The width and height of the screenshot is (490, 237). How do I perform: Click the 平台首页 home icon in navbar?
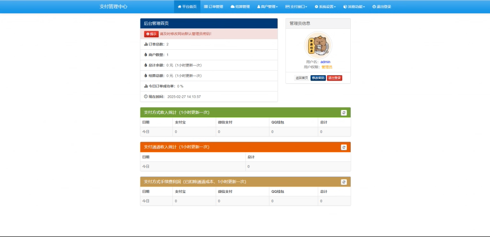click(x=179, y=7)
